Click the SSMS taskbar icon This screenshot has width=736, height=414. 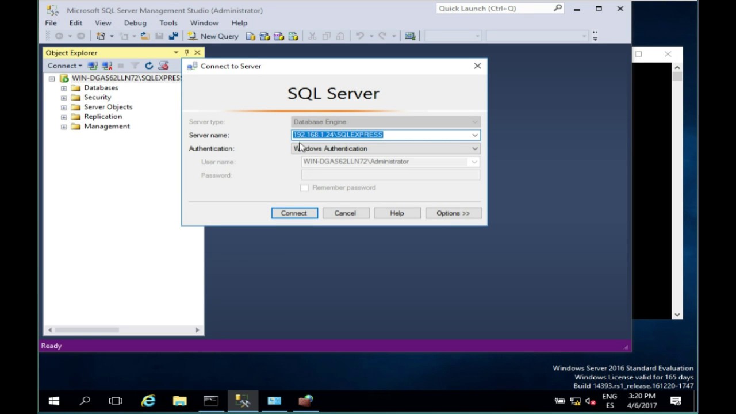243,401
